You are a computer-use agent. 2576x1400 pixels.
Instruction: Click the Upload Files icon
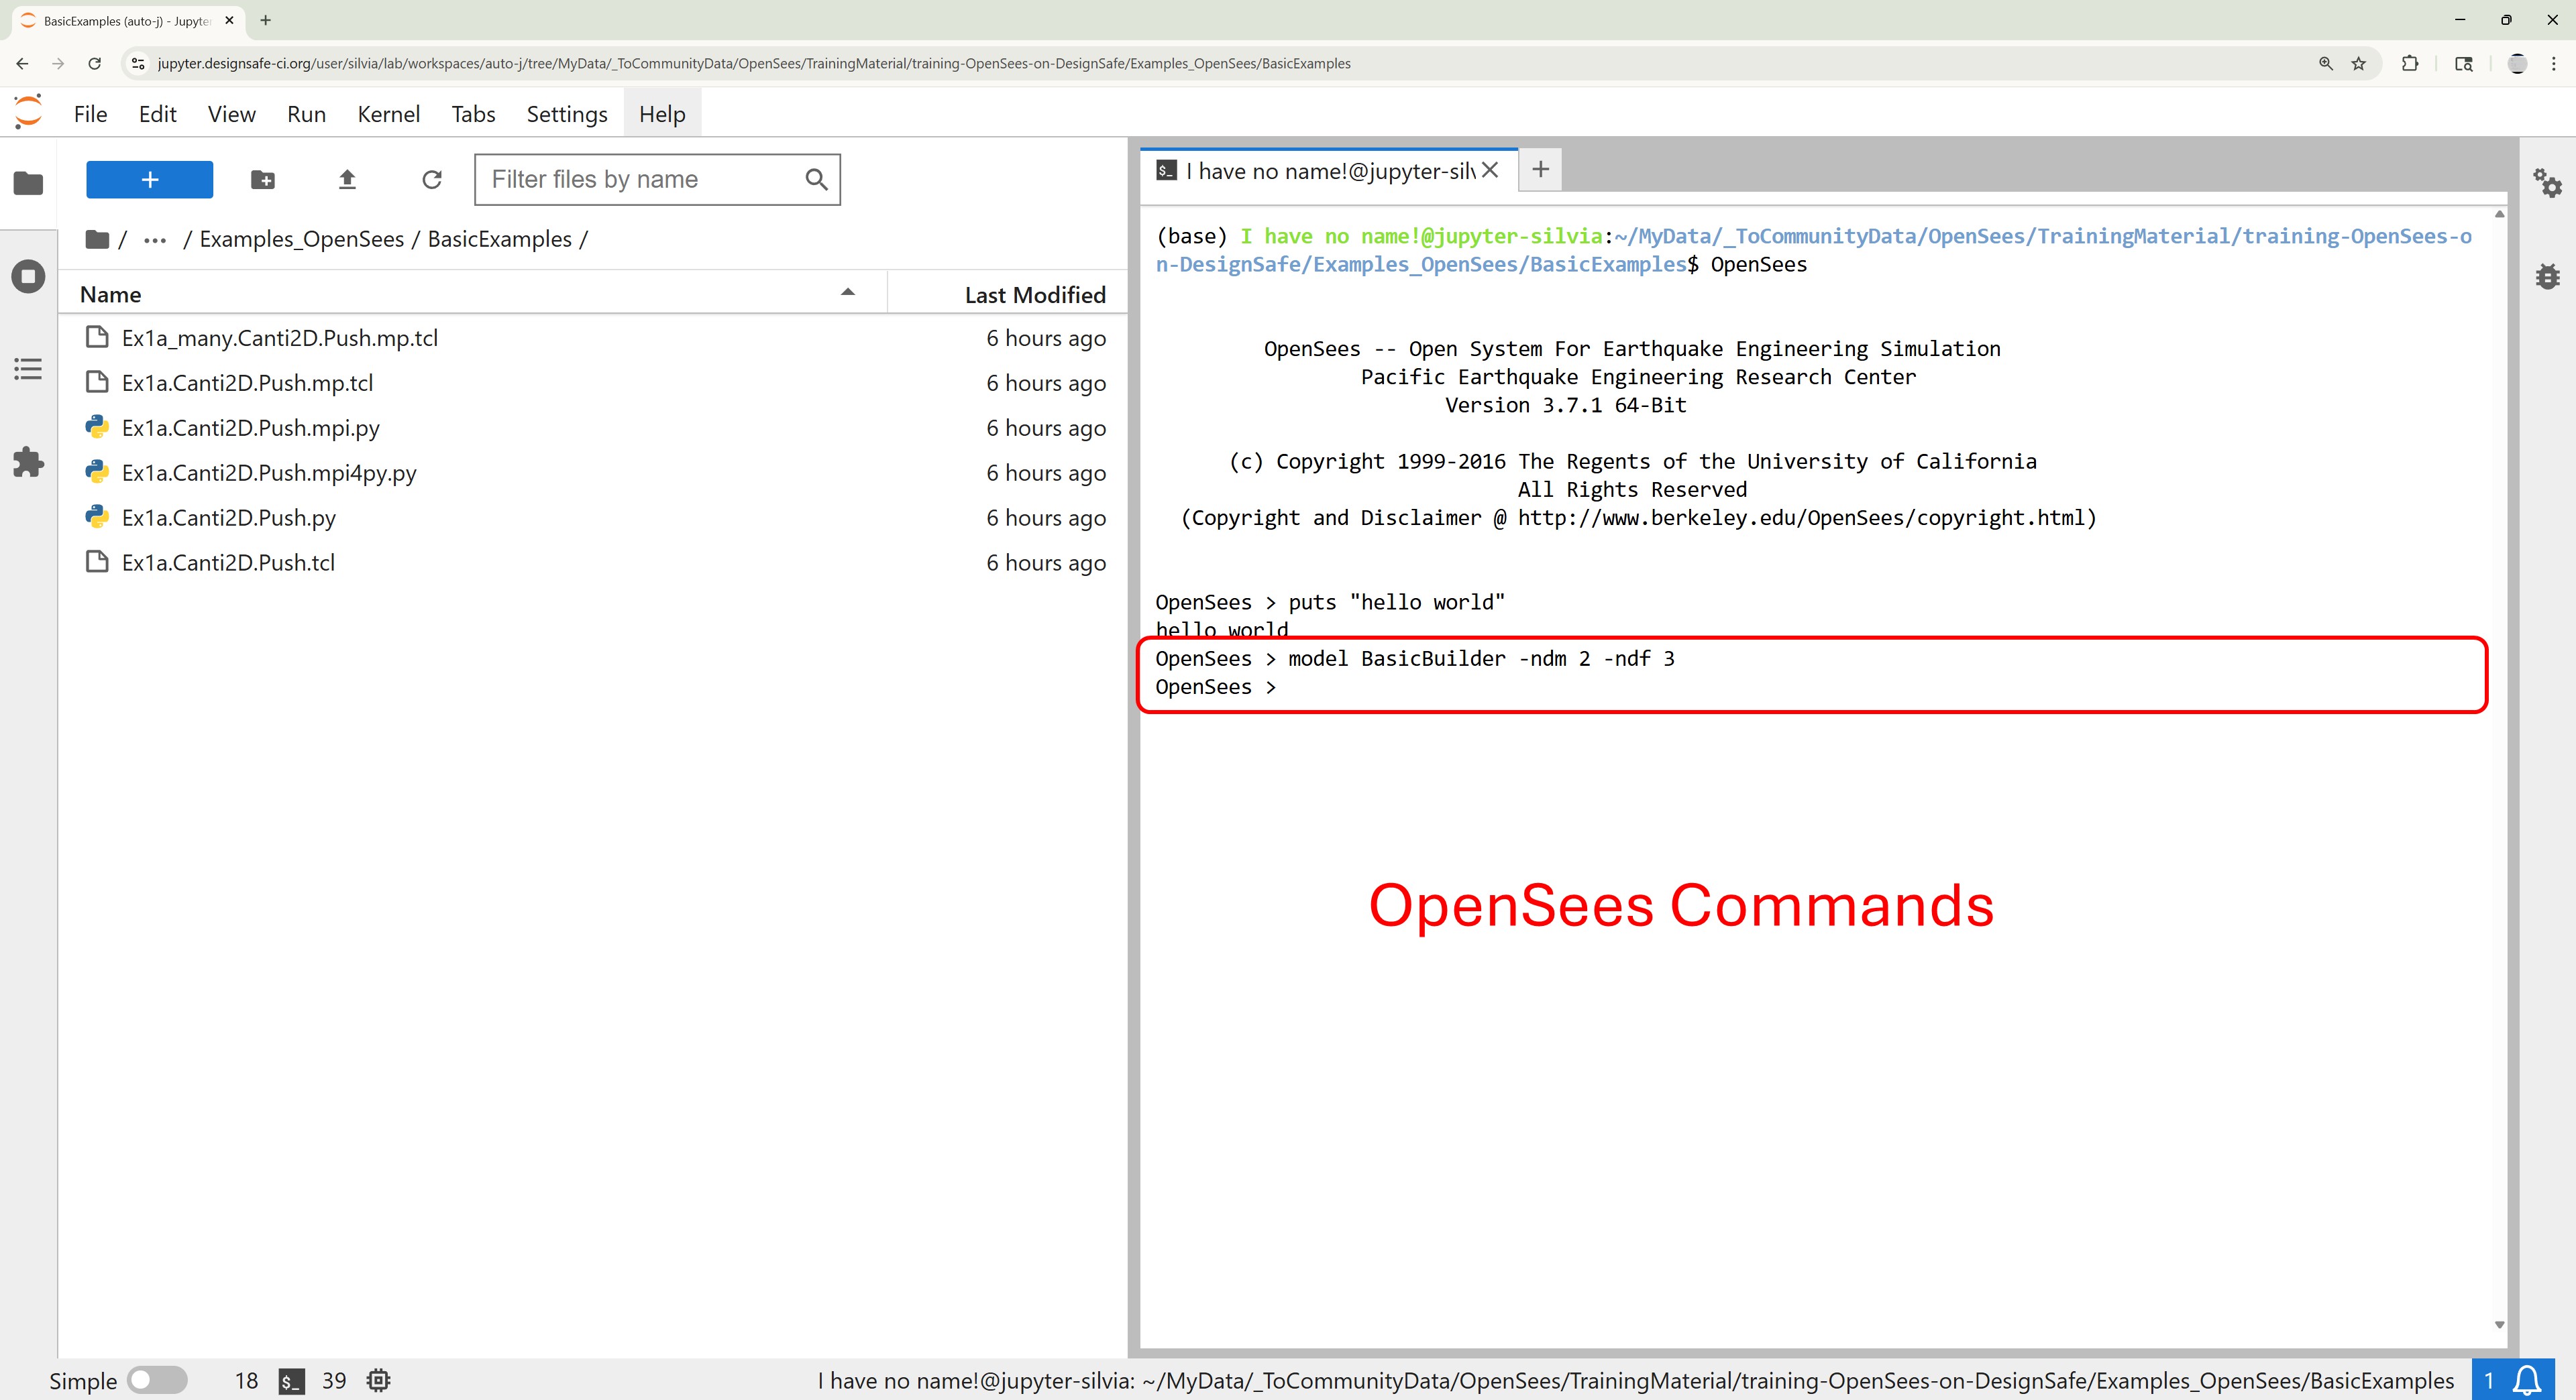pos(347,180)
